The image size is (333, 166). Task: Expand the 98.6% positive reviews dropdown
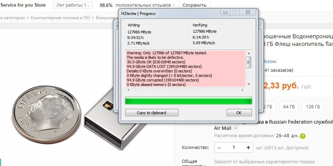point(174,5)
